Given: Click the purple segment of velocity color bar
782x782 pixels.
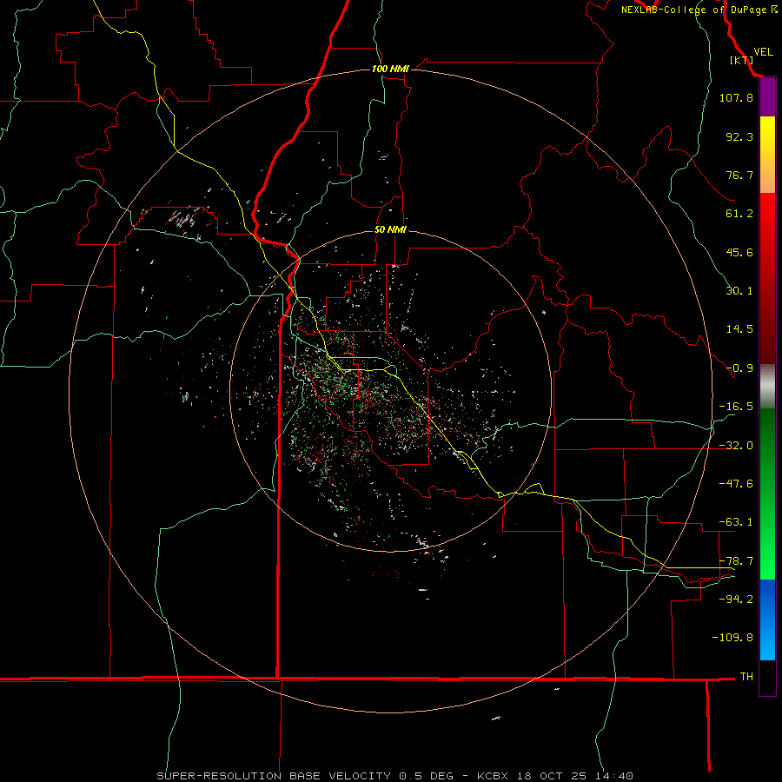Looking at the screenshot, I should [x=767, y=97].
